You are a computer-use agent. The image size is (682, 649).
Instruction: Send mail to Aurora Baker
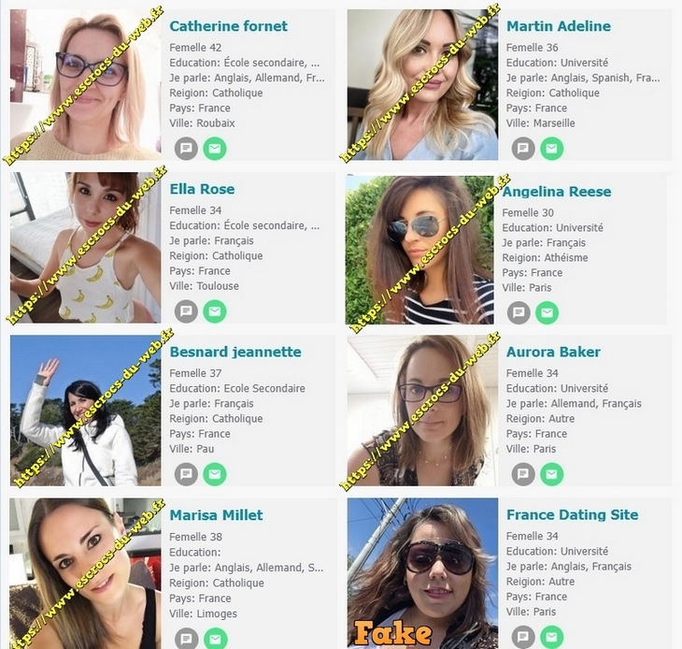click(551, 474)
